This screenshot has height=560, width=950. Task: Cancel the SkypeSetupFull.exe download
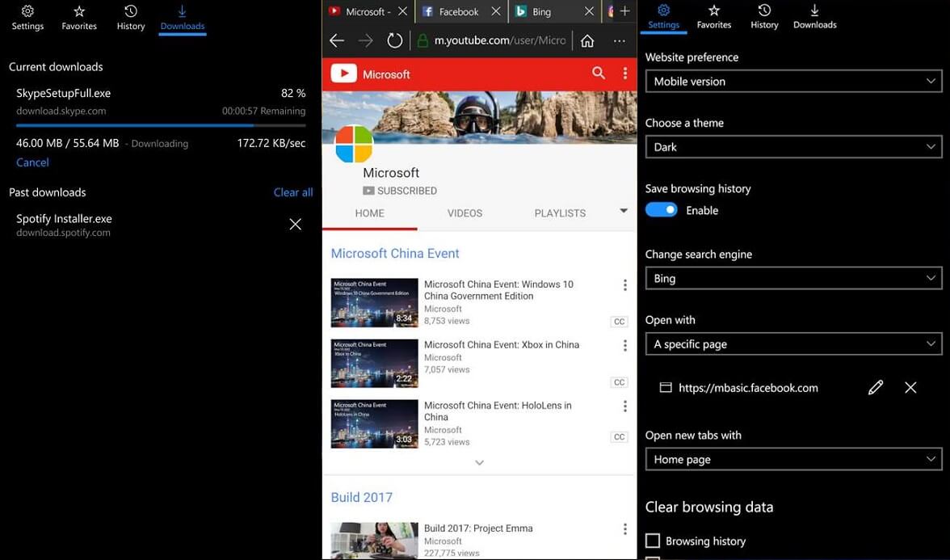point(32,162)
